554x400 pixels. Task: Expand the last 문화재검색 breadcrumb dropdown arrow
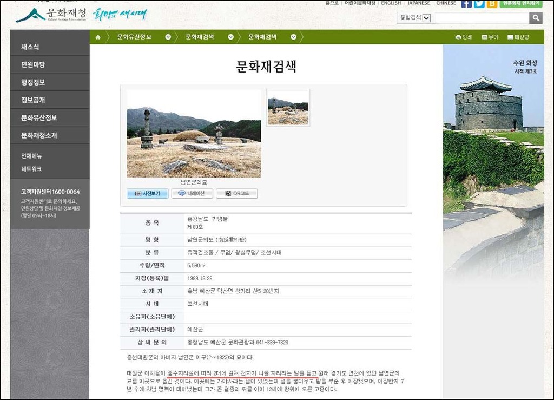click(293, 37)
